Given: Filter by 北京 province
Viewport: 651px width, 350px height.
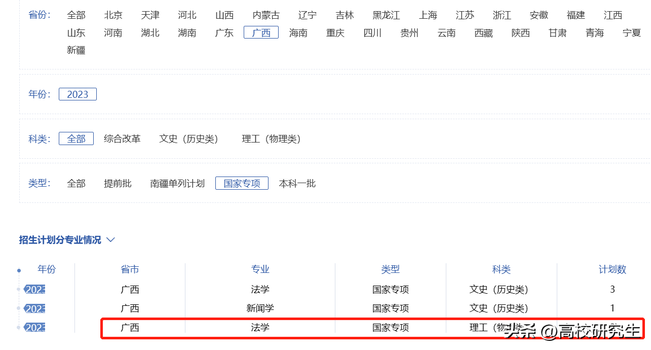Looking at the screenshot, I should click(113, 15).
